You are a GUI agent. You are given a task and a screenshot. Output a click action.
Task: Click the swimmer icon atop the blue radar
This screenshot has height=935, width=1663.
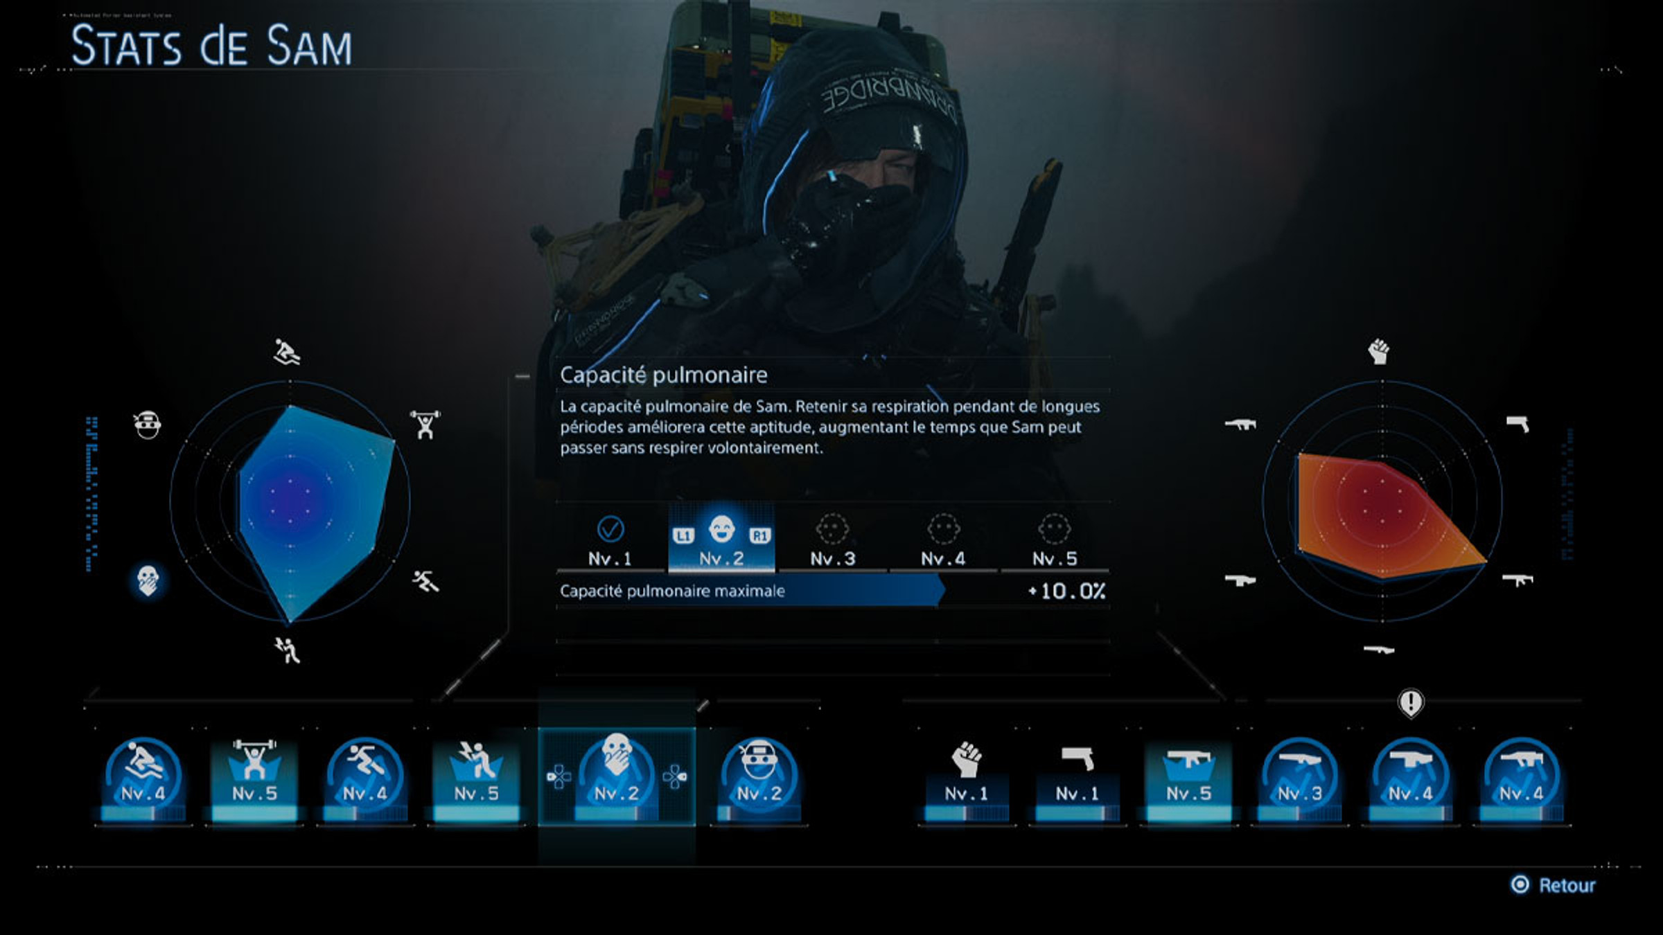287,353
